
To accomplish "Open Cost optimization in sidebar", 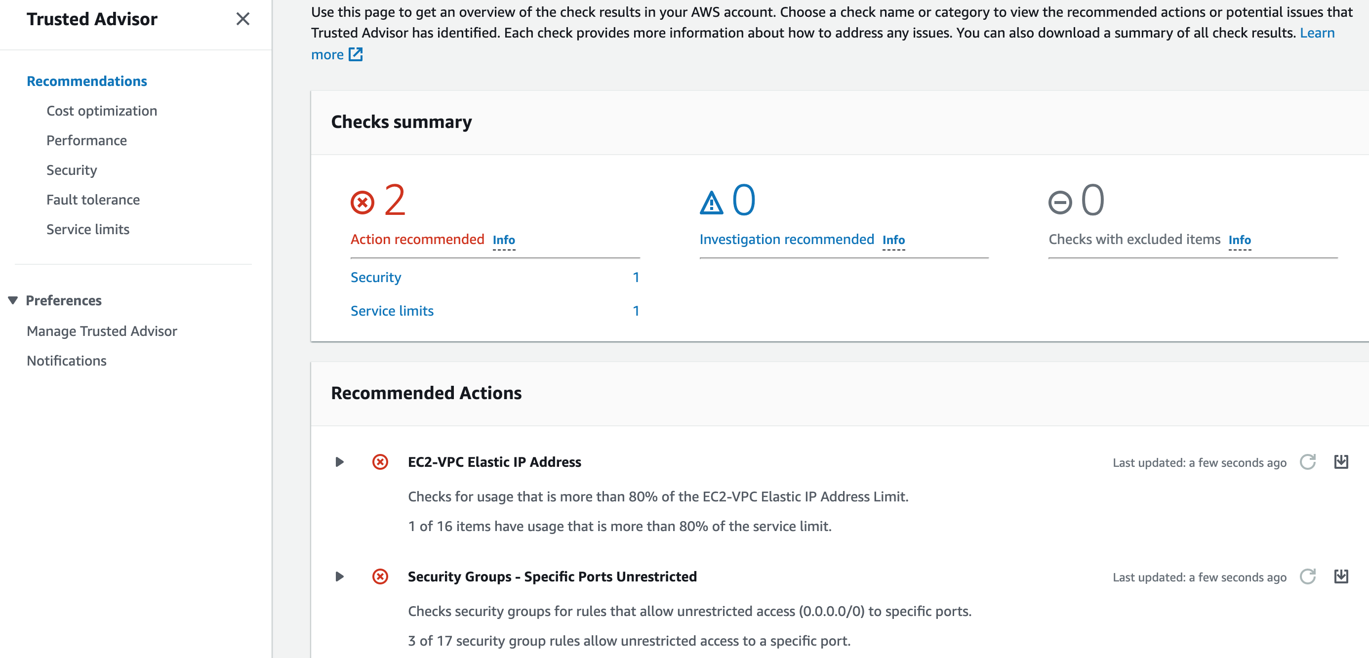I will 102,111.
